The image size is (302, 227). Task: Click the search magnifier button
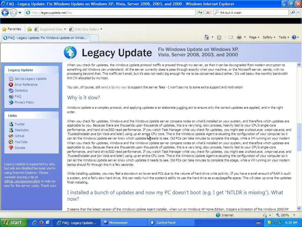tap(293, 12)
